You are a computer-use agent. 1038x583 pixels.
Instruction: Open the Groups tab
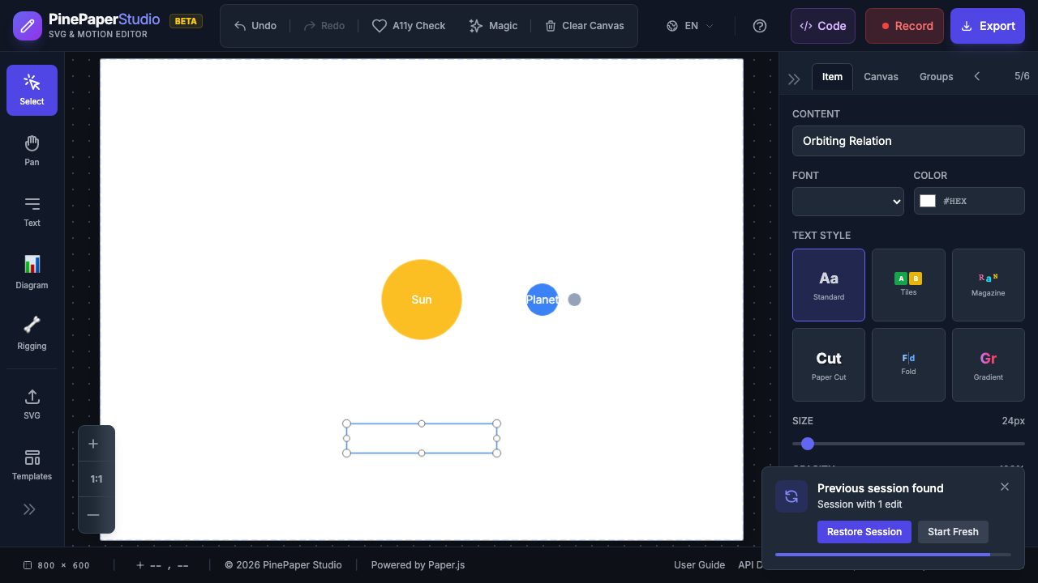coord(936,76)
